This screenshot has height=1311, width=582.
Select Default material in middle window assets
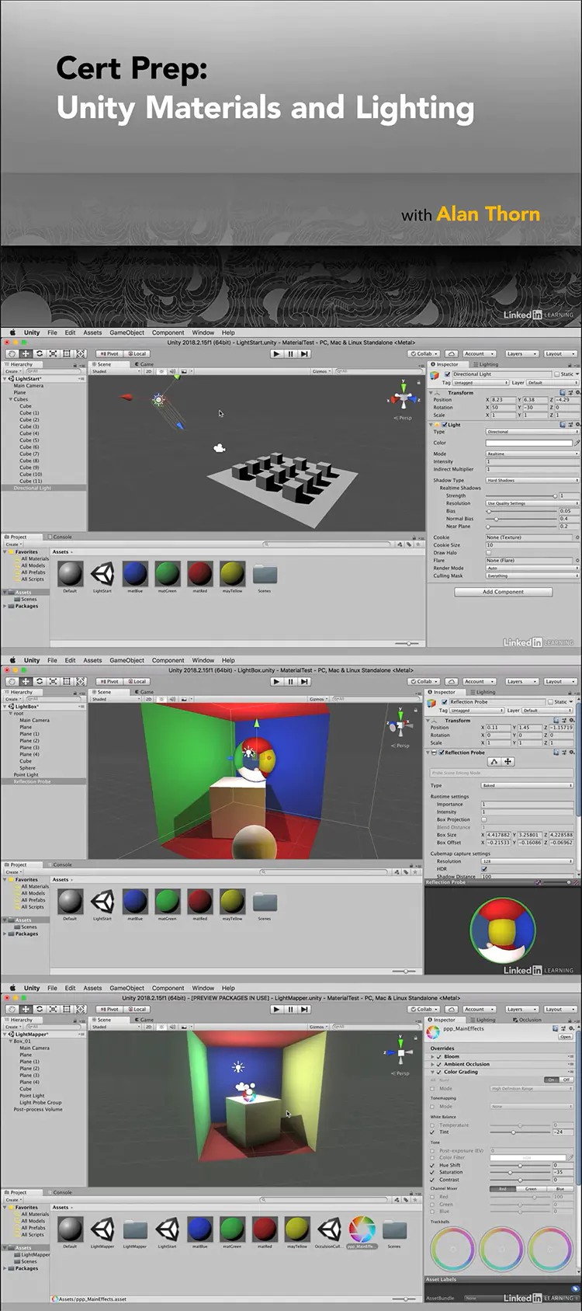tap(70, 902)
